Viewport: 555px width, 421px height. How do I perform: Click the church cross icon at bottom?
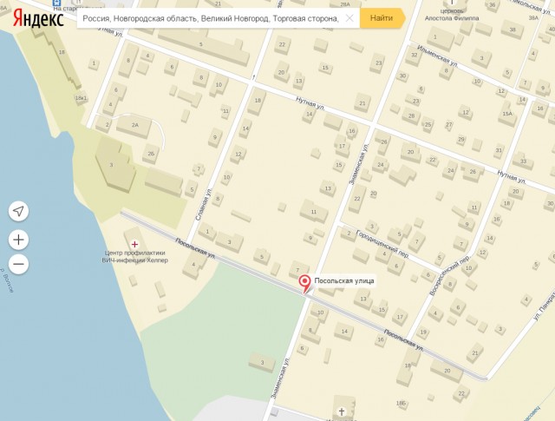tap(342, 411)
